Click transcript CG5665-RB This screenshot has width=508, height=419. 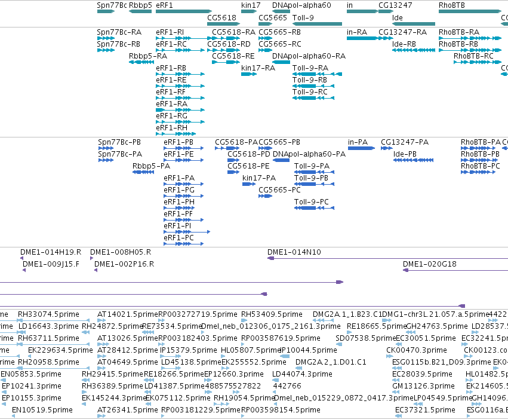pos(279,32)
